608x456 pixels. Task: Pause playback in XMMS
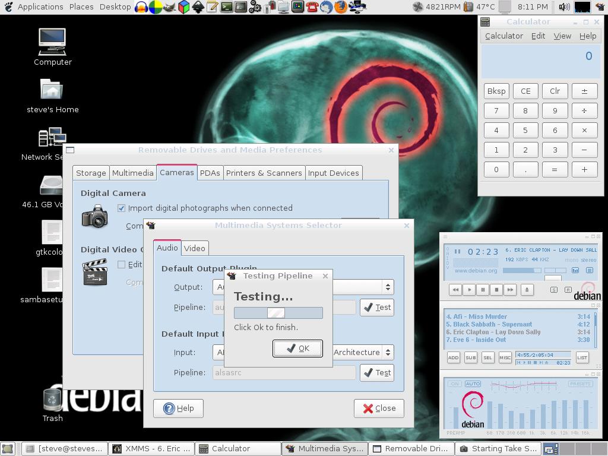point(483,290)
